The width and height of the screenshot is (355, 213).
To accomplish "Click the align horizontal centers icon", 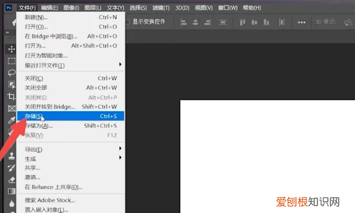I will [195, 22].
